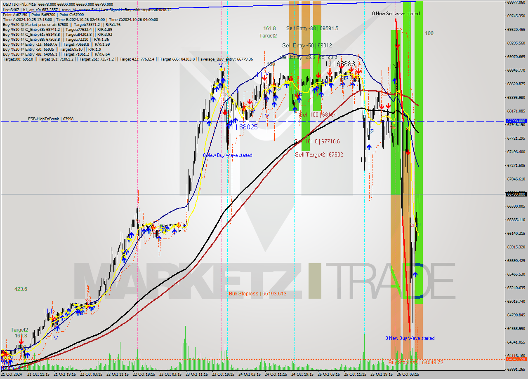Click the 69745.350 price axis label
The height and width of the screenshot is (379, 528).
(x=516, y=16)
